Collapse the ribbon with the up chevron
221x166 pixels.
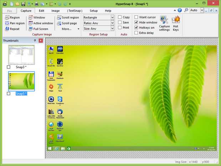pyautogui.click(x=175, y=10)
